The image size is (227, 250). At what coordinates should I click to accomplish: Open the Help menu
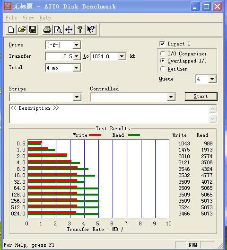click(45, 18)
